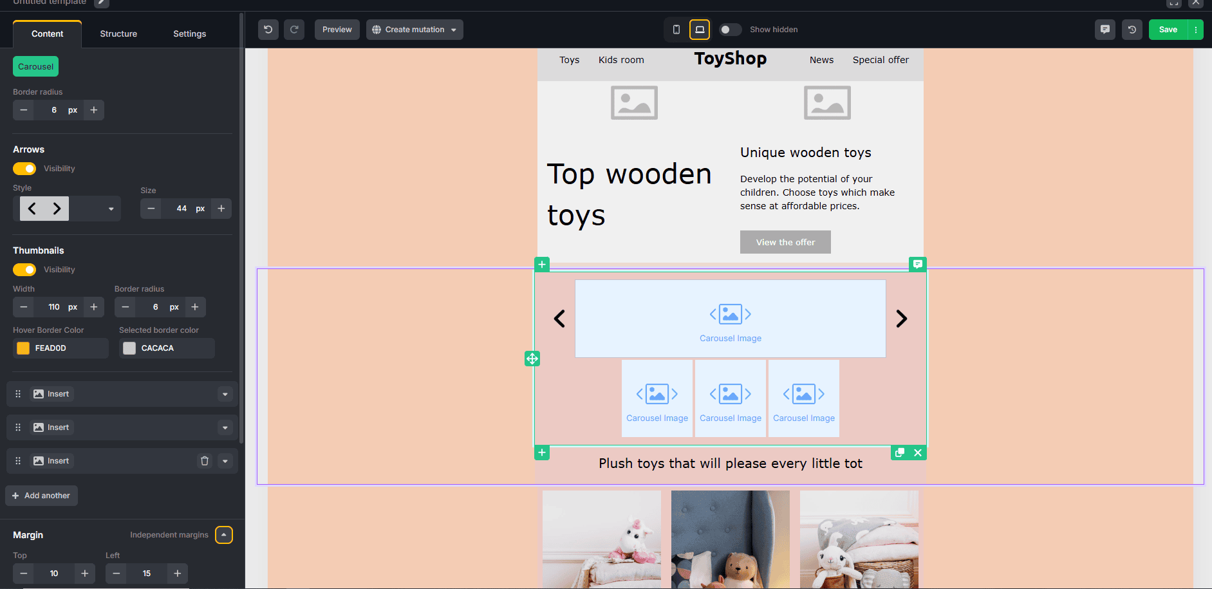The height and width of the screenshot is (589, 1212).
Task: Decrease left margin value
Action: tap(117, 574)
